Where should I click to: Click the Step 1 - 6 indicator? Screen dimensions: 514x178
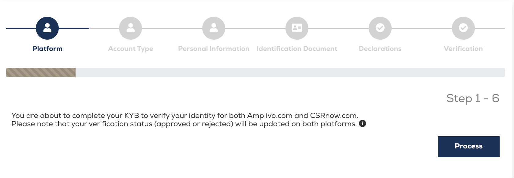click(473, 98)
